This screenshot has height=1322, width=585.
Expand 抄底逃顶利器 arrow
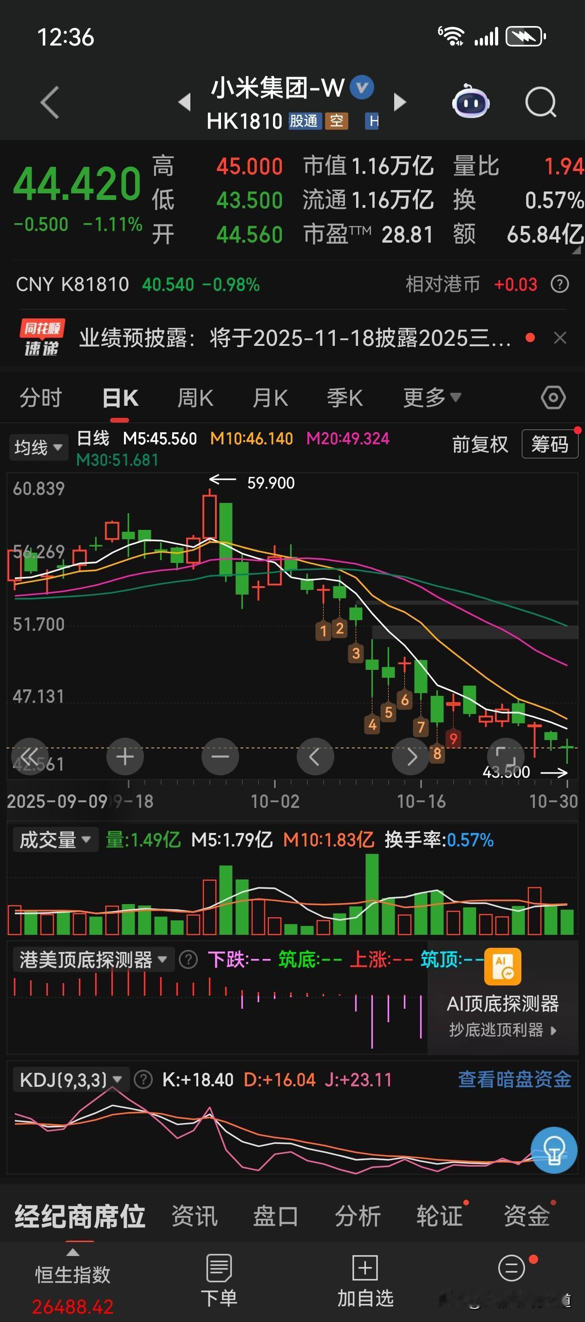coord(553,1030)
